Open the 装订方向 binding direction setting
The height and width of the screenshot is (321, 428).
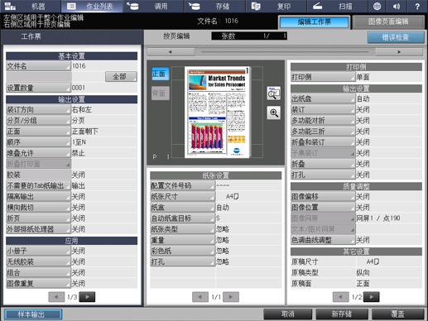[38, 109]
